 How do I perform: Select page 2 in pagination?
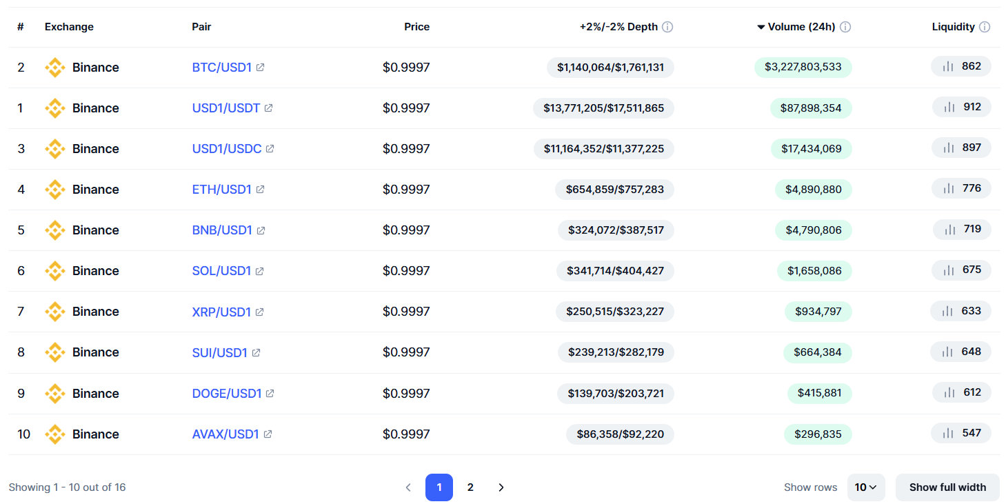pyautogui.click(x=470, y=487)
